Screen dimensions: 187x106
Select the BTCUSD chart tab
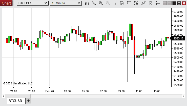point(15,101)
